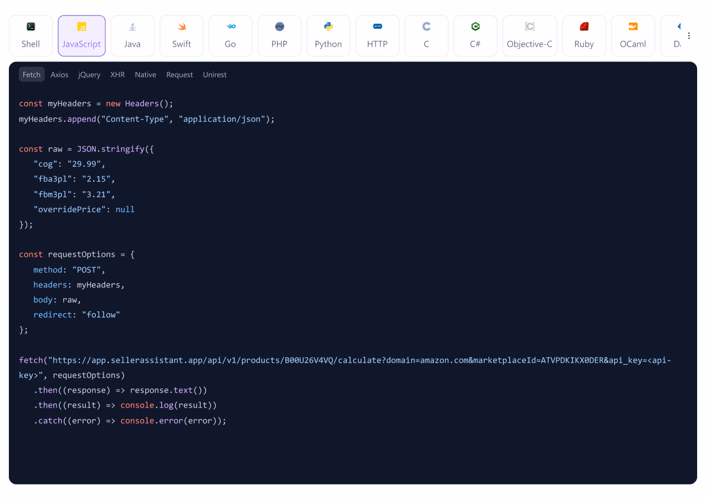706x499 pixels.
Task: Click the JSON.stringify call
Action: tap(111, 149)
